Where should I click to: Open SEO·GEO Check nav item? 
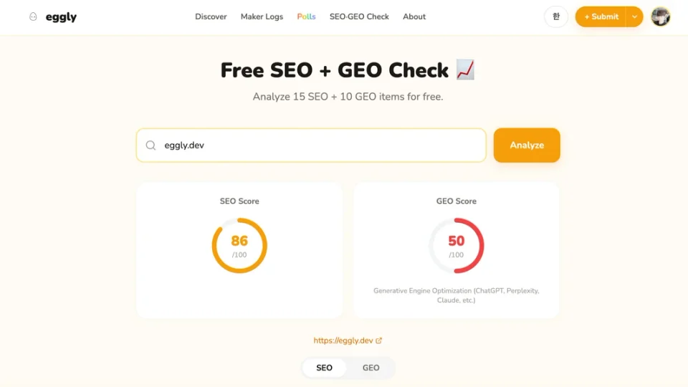359,16
